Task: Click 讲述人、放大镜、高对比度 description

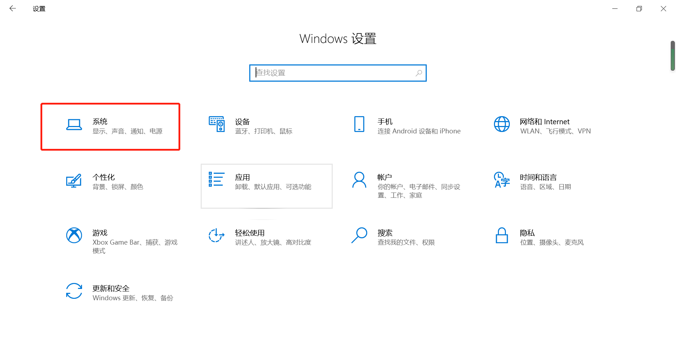Action: pyautogui.click(x=273, y=243)
